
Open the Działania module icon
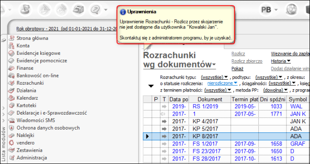[x=11, y=91]
